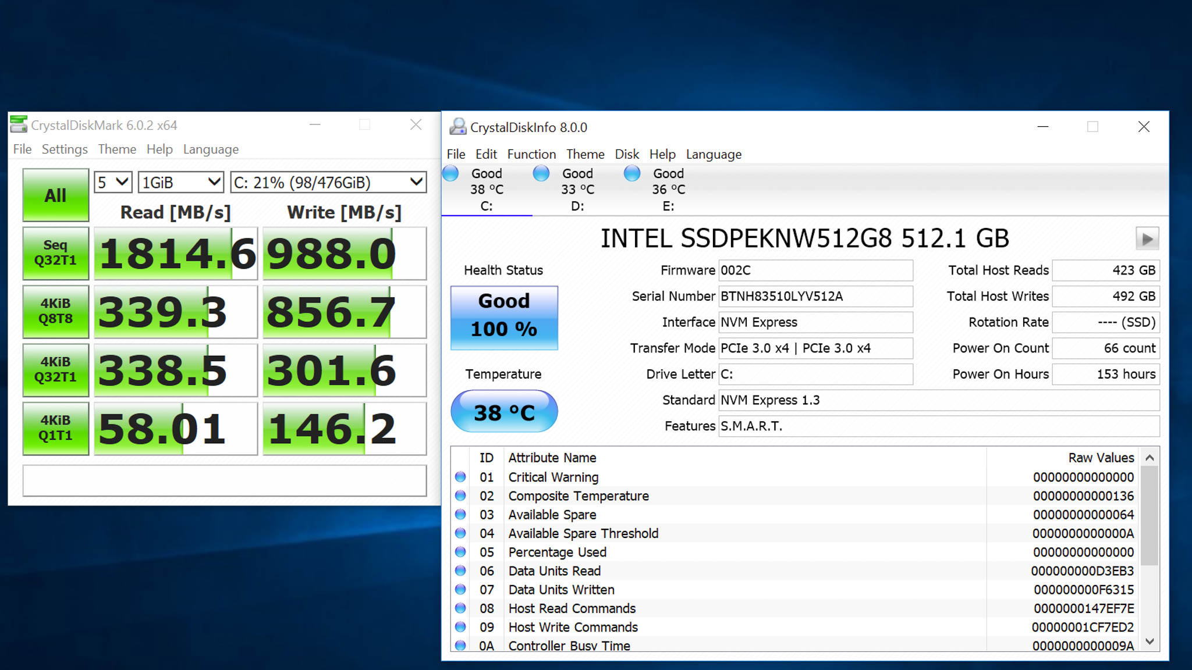Open Disk menu in CrystalDiskInfo
The height and width of the screenshot is (670, 1192).
(627, 154)
